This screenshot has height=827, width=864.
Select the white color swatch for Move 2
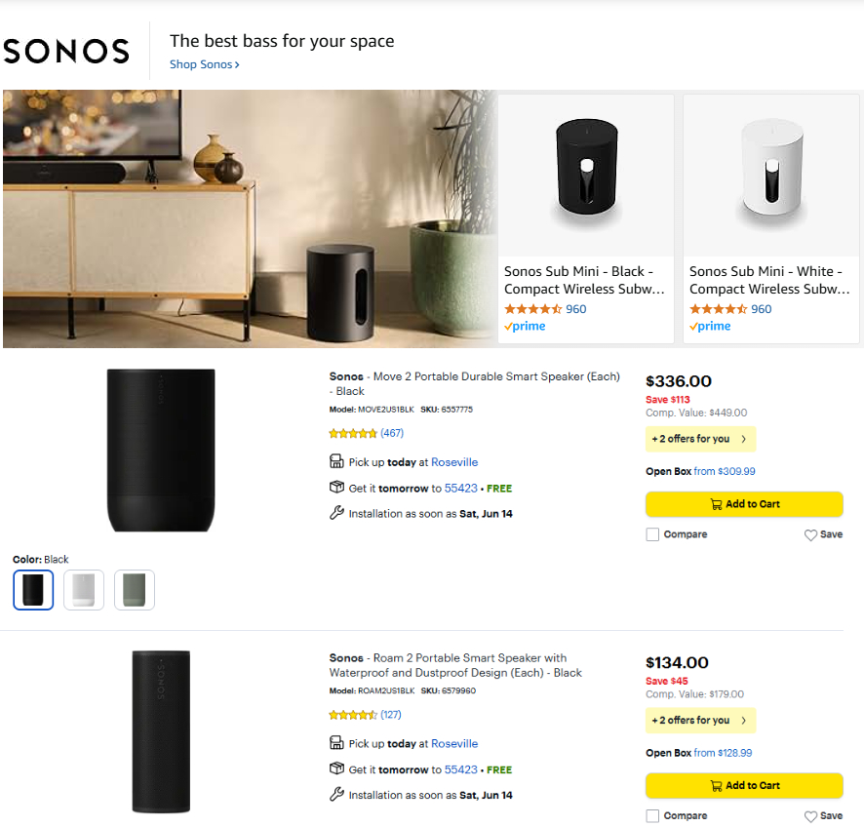[84, 590]
